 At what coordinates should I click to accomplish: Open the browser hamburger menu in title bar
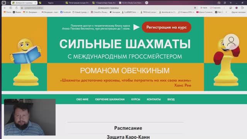click(231, 3)
